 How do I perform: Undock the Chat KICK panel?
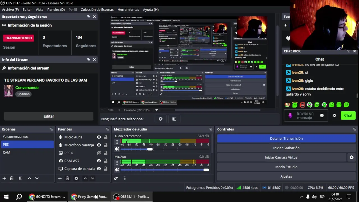click(x=349, y=51)
